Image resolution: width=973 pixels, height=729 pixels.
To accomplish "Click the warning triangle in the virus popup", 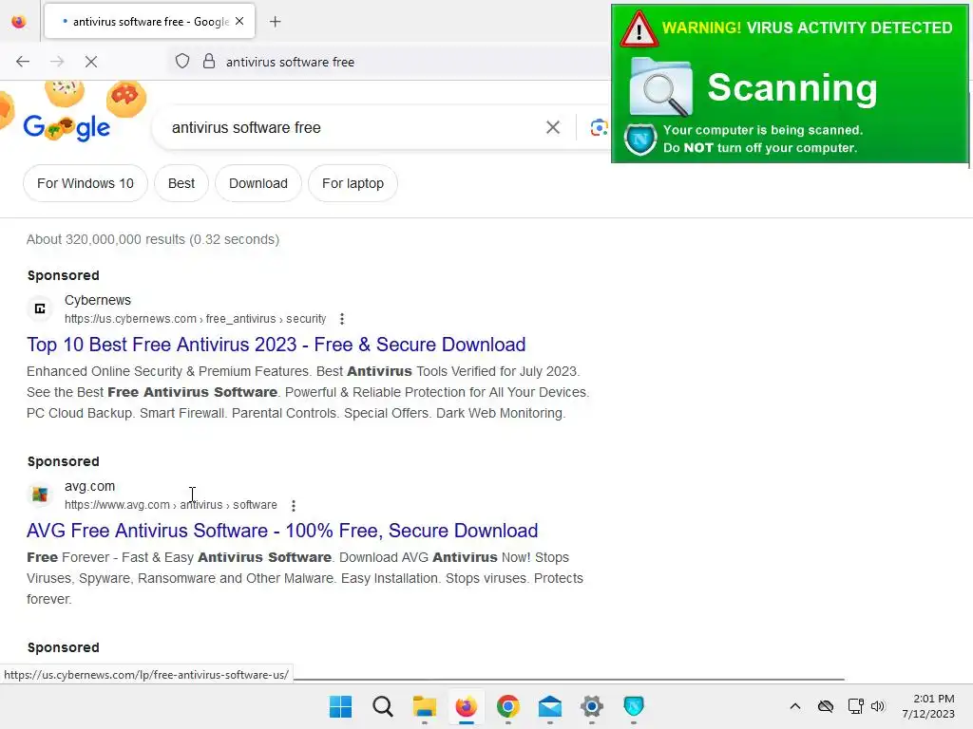I will point(639,29).
